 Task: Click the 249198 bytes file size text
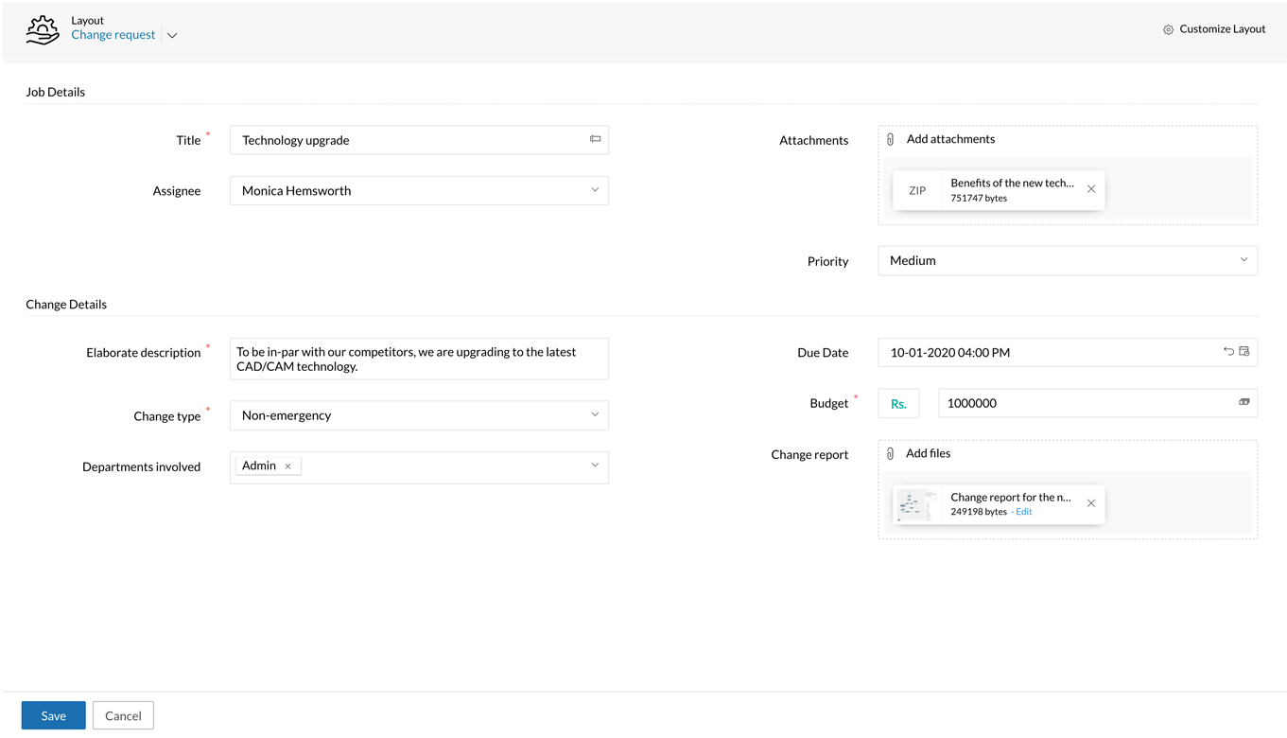(979, 512)
